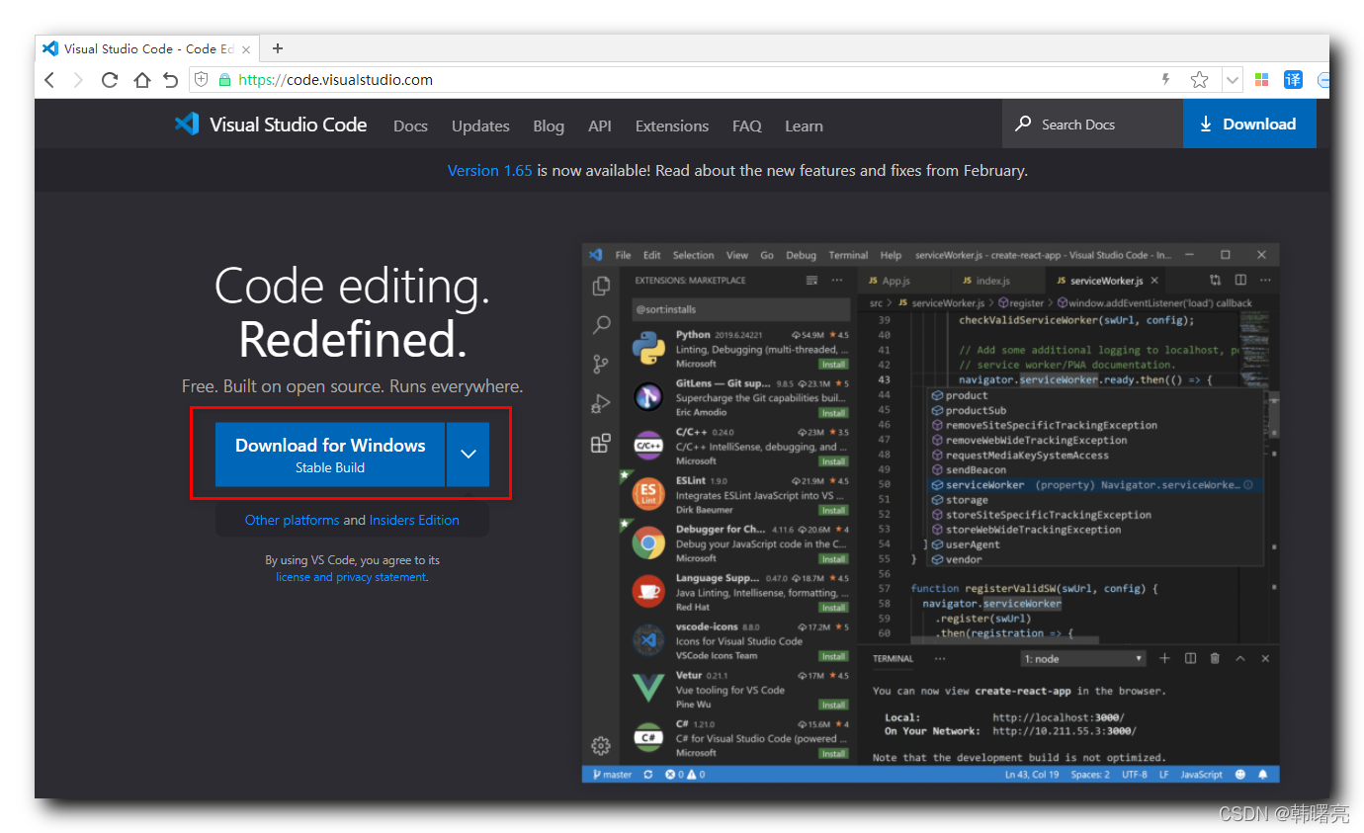Viewport: 1364px width, 833px height.
Task: Open the Other platforms link
Action: tap(292, 520)
